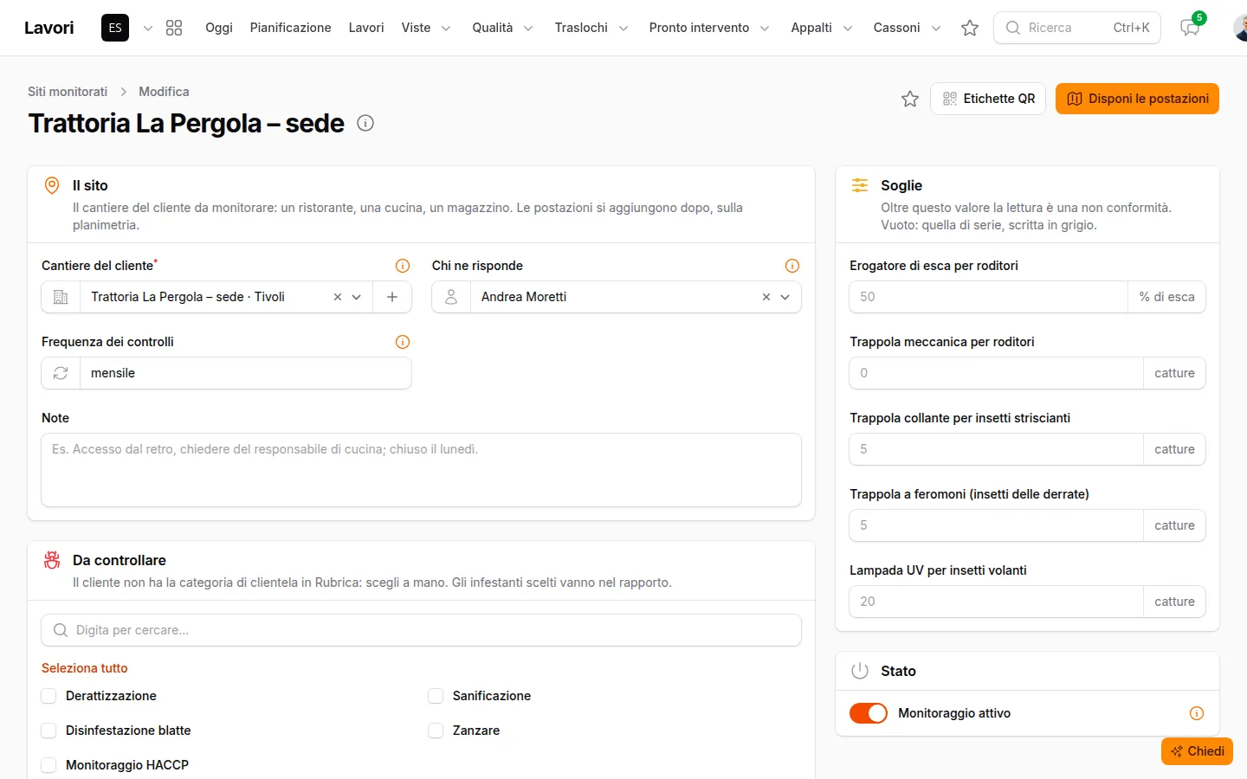The height and width of the screenshot is (779, 1247).
Task: Expand the Viste menu
Action: [x=425, y=28]
